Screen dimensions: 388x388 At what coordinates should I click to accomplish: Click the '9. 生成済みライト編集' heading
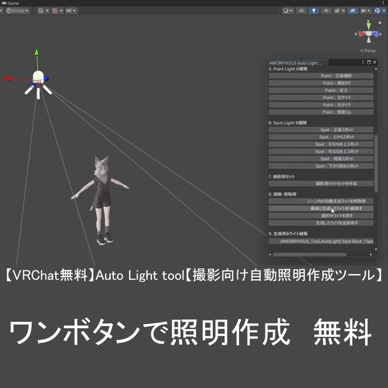tap(288, 233)
